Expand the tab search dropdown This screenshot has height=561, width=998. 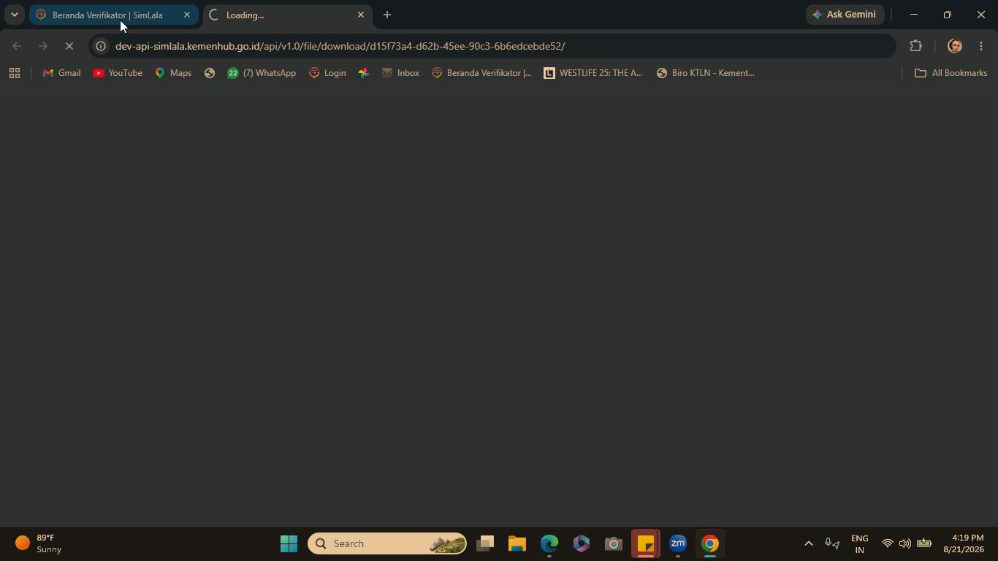14,15
